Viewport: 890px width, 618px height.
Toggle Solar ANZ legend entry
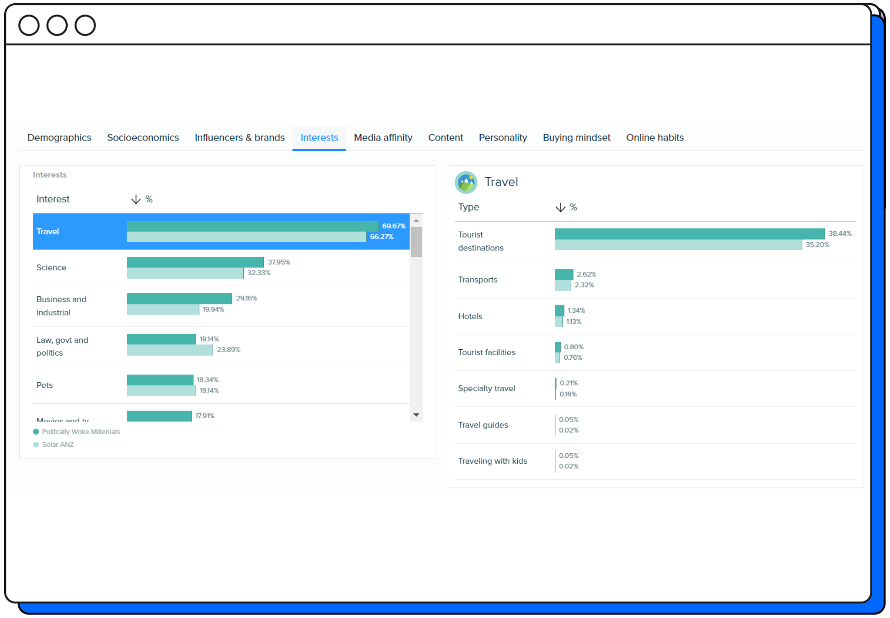point(58,445)
